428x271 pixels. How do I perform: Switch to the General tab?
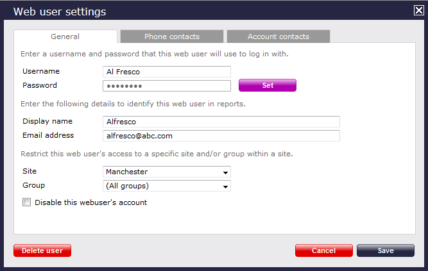[65, 37]
